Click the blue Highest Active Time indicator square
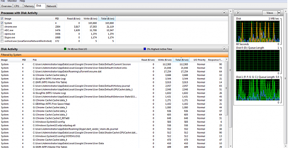This screenshot has width=288, height=148. 145,49
